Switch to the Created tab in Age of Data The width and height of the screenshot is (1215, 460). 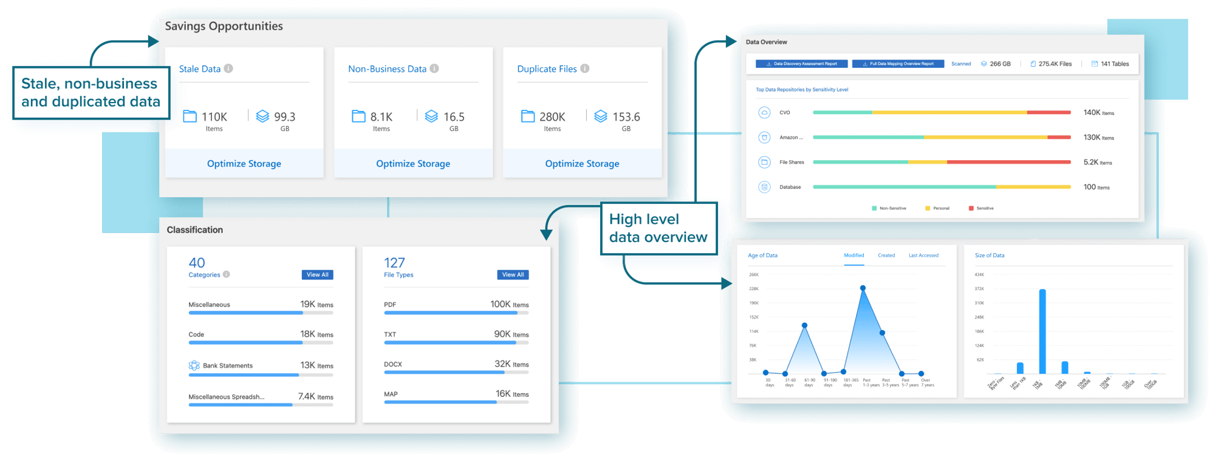(x=886, y=255)
